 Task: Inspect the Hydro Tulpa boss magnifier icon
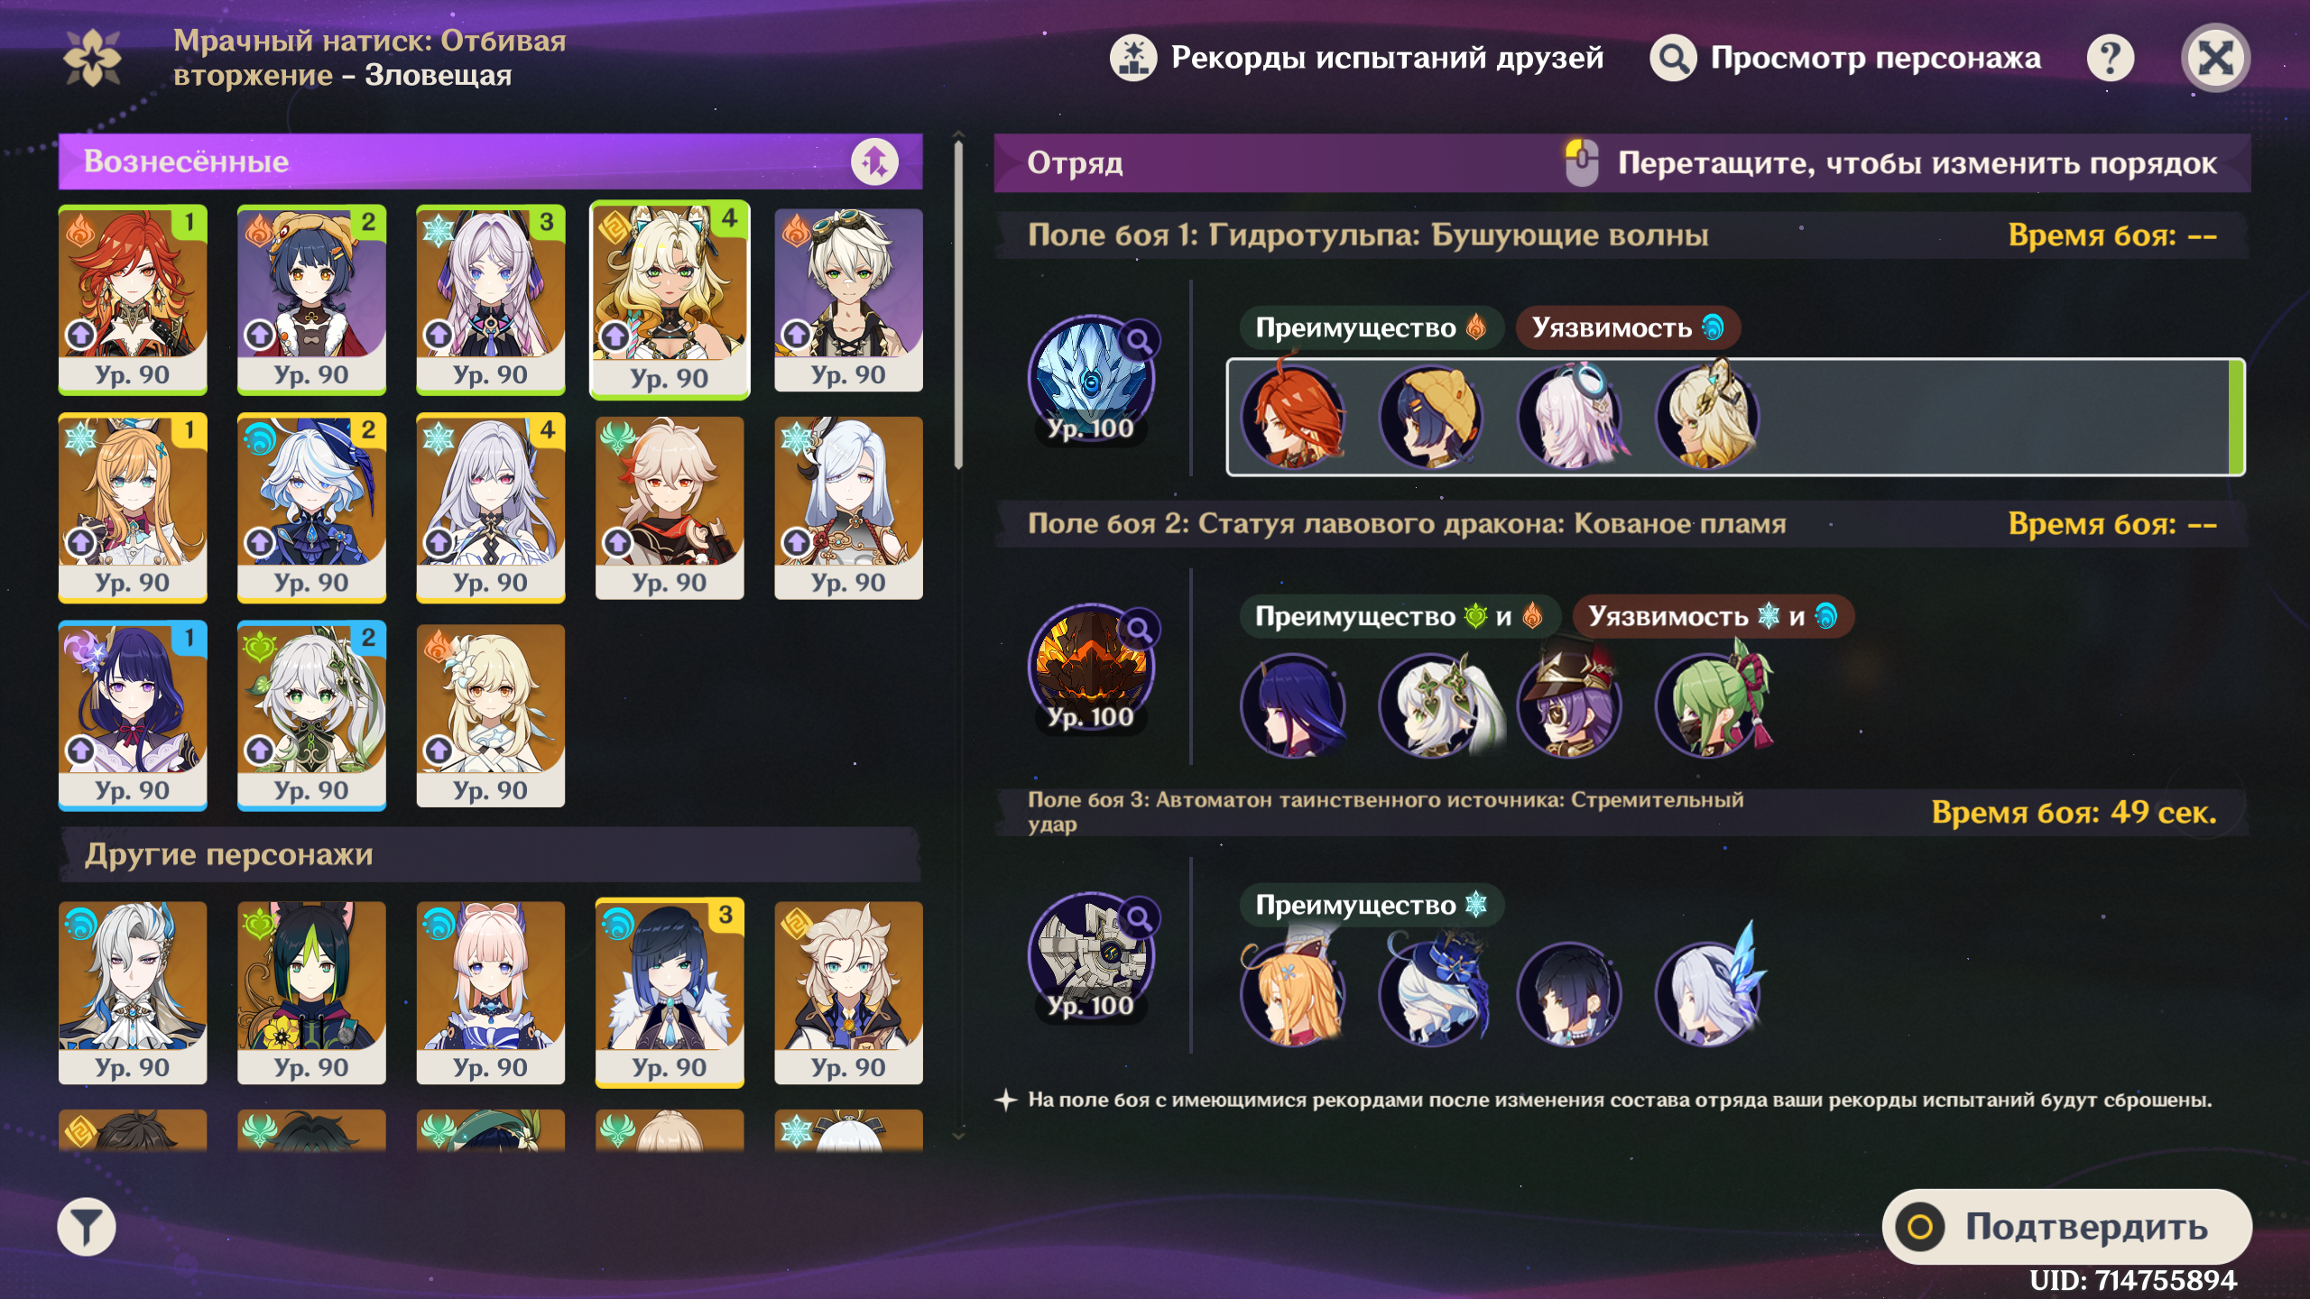pyautogui.click(x=1140, y=341)
